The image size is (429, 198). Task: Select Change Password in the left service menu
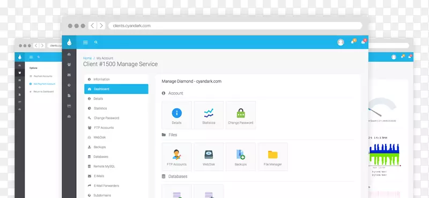tap(116, 118)
